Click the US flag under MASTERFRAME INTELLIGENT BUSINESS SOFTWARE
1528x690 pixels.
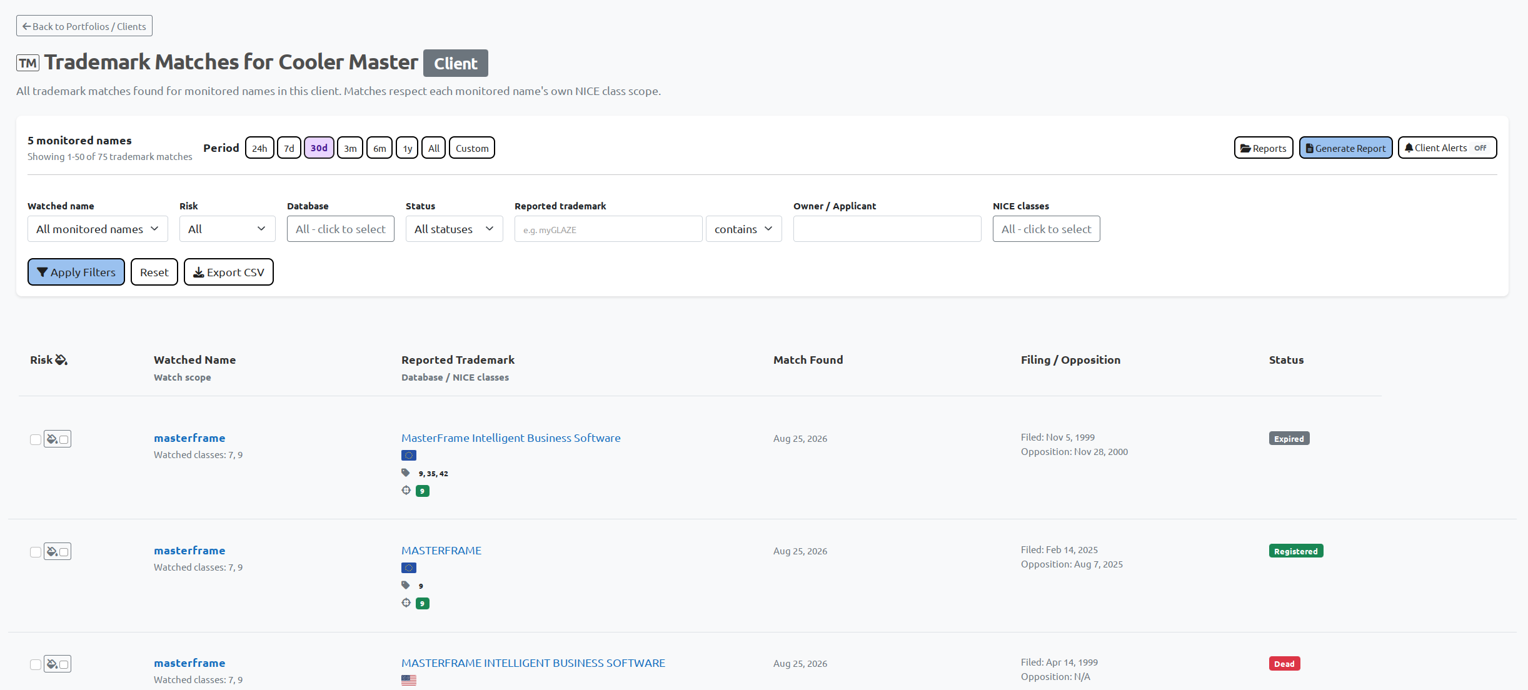(x=409, y=680)
